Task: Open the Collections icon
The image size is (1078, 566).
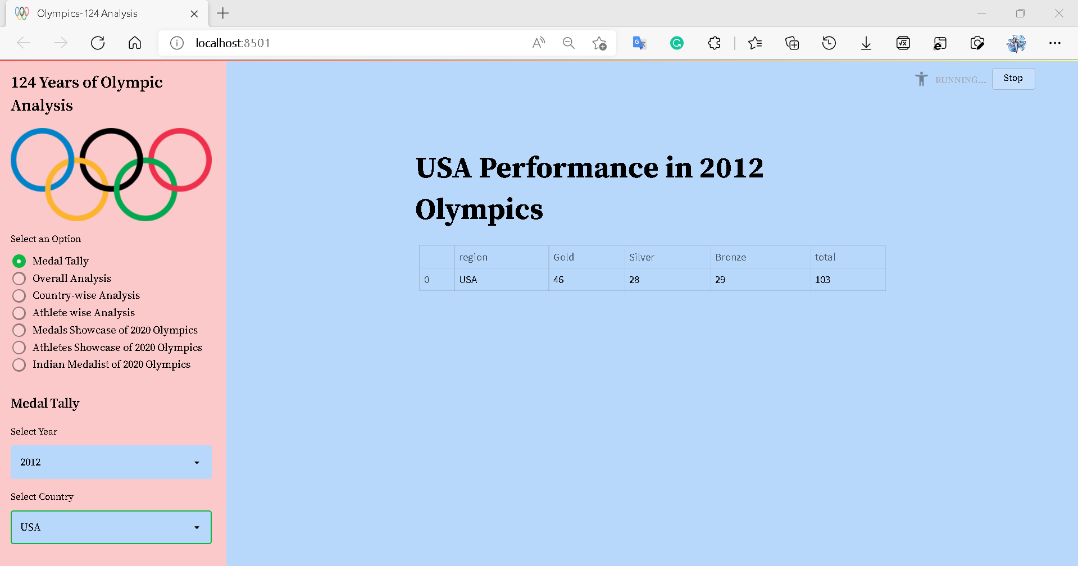Action: click(792, 43)
